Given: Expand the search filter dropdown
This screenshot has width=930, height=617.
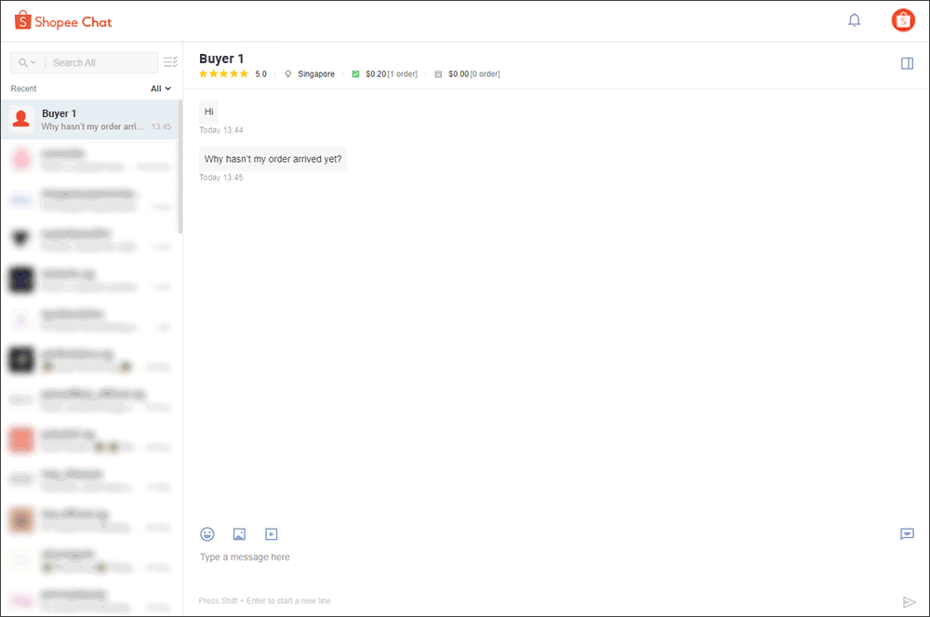Looking at the screenshot, I should [28, 63].
